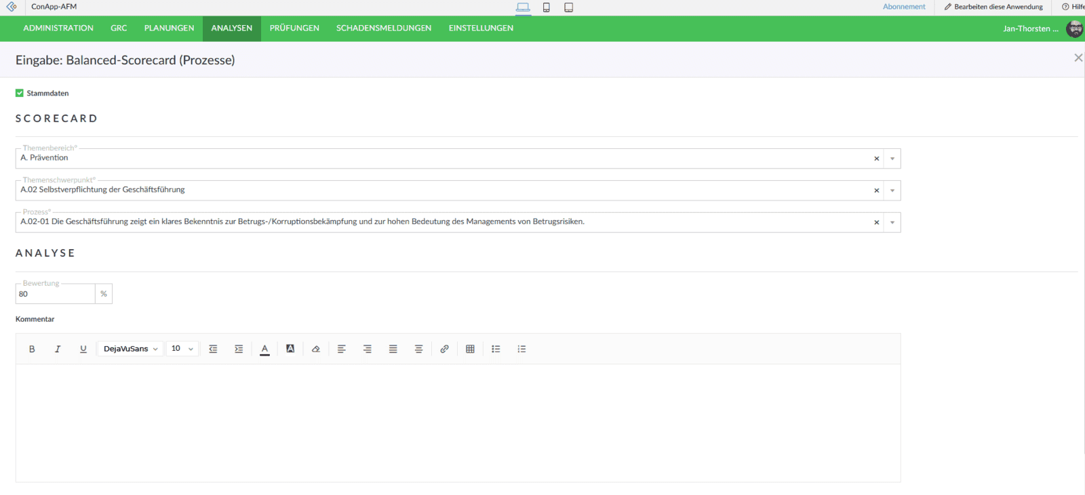
Task: Increase indent of the comment text
Action: pos(239,349)
